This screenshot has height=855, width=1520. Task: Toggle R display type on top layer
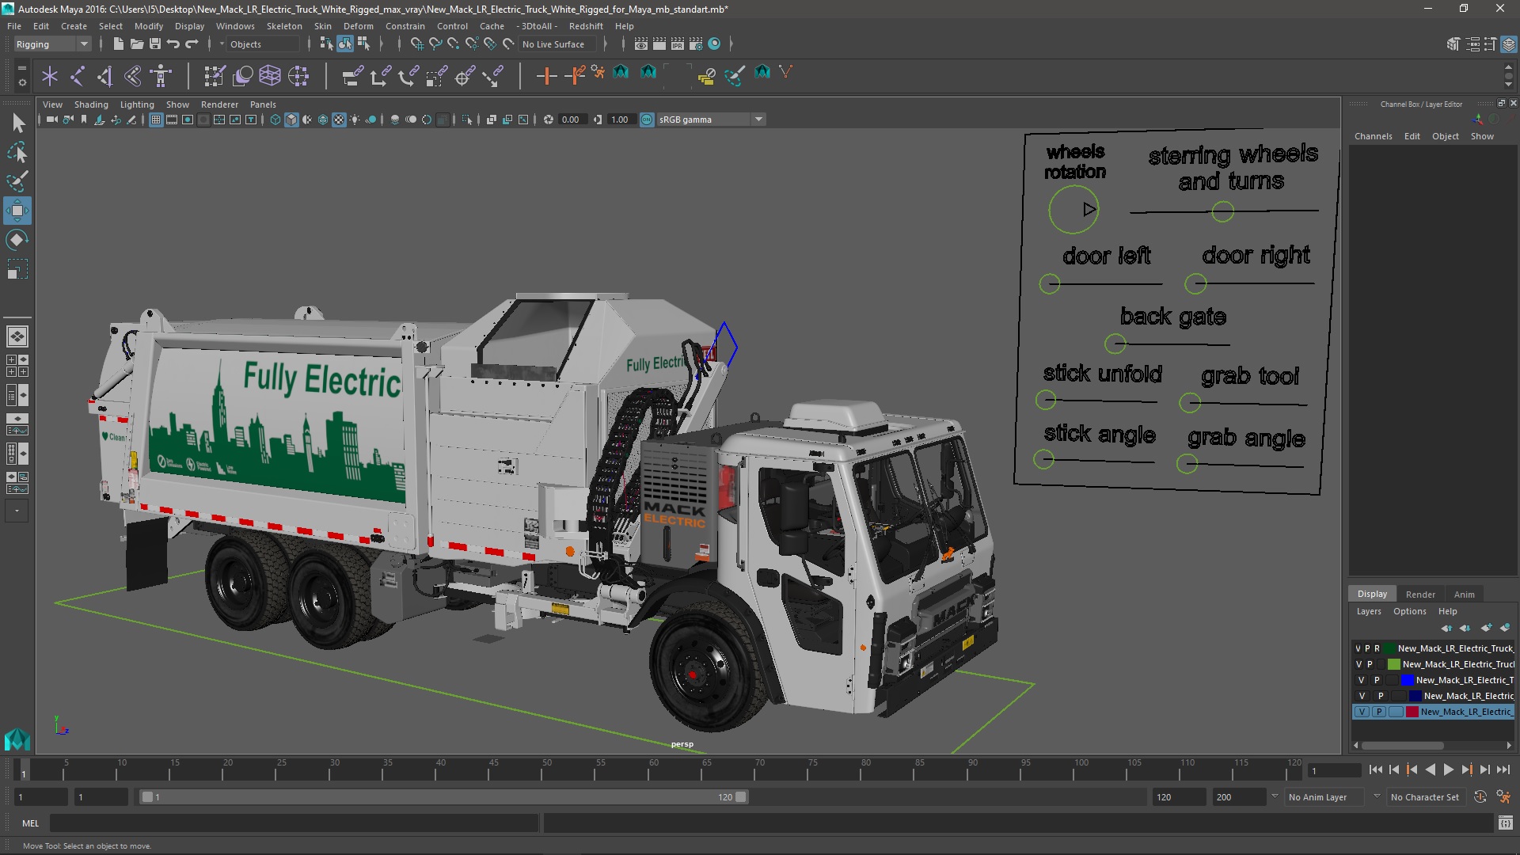point(1377,648)
